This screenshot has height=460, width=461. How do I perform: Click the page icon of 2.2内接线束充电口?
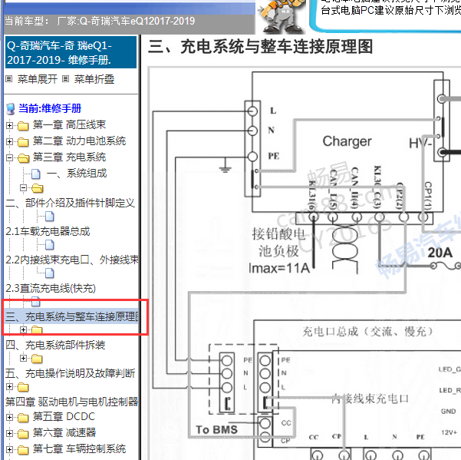(50, 245)
